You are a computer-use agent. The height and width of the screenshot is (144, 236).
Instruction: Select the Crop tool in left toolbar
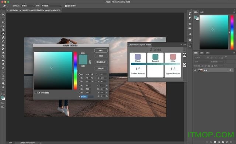click(x=3, y=30)
